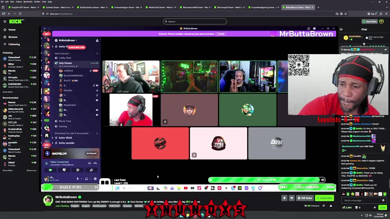Open Sliker channel in Following list

19,65
